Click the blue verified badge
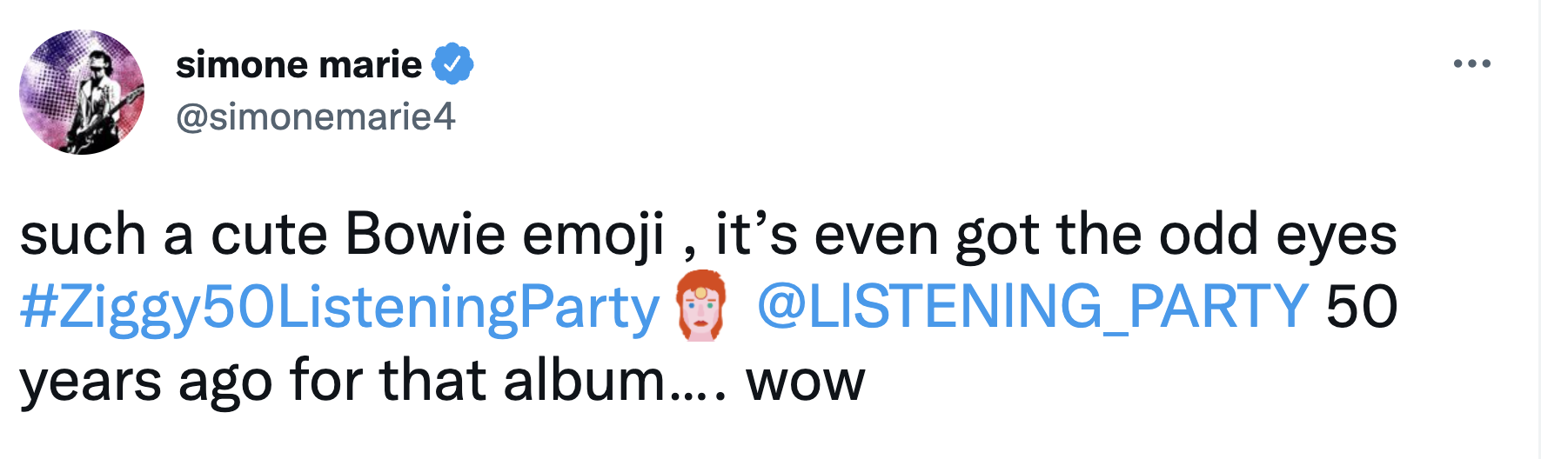 452,64
